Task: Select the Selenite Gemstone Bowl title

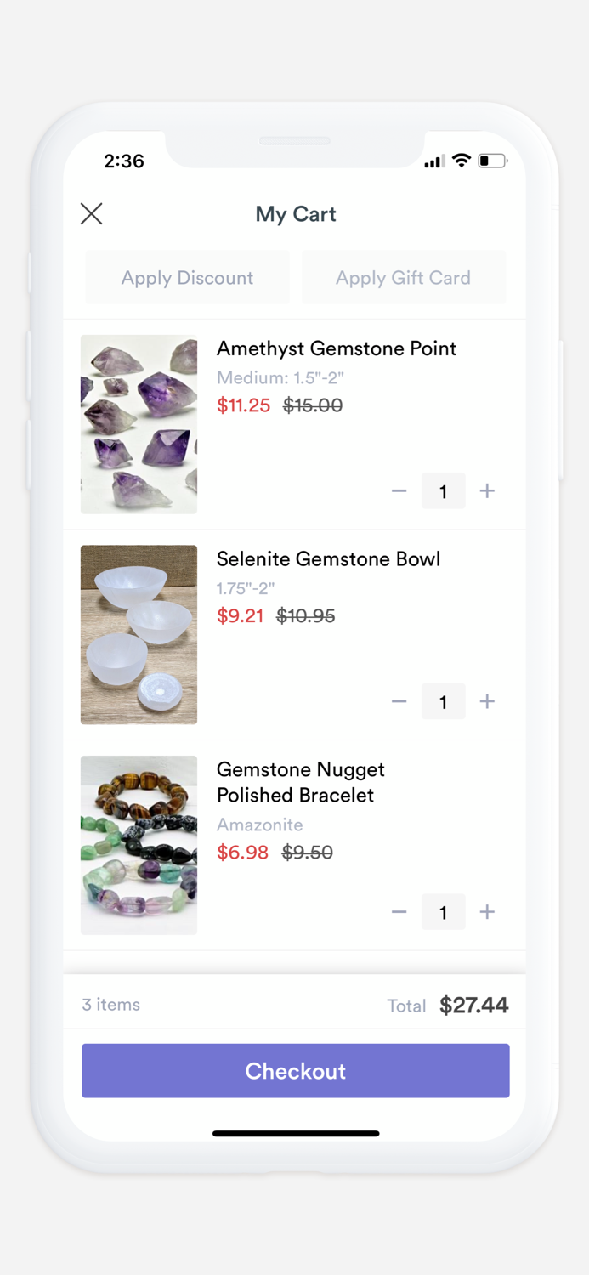Action: (329, 559)
